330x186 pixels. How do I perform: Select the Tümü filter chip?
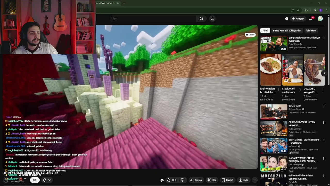[x=265, y=30]
